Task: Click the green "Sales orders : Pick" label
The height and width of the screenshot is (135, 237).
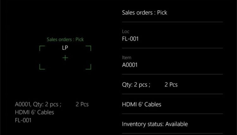Action: (x=65, y=40)
